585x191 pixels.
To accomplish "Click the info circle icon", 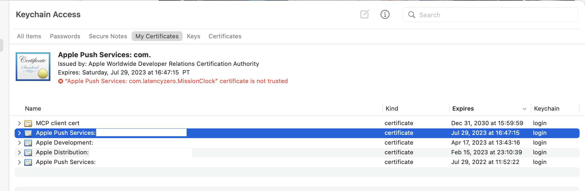I will tap(385, 14).
